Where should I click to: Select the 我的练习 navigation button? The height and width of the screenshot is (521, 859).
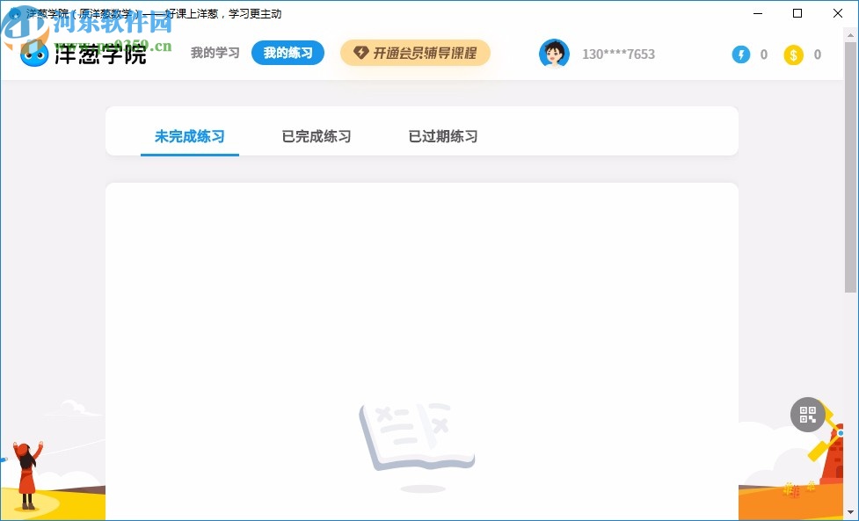tap(288, 53)
